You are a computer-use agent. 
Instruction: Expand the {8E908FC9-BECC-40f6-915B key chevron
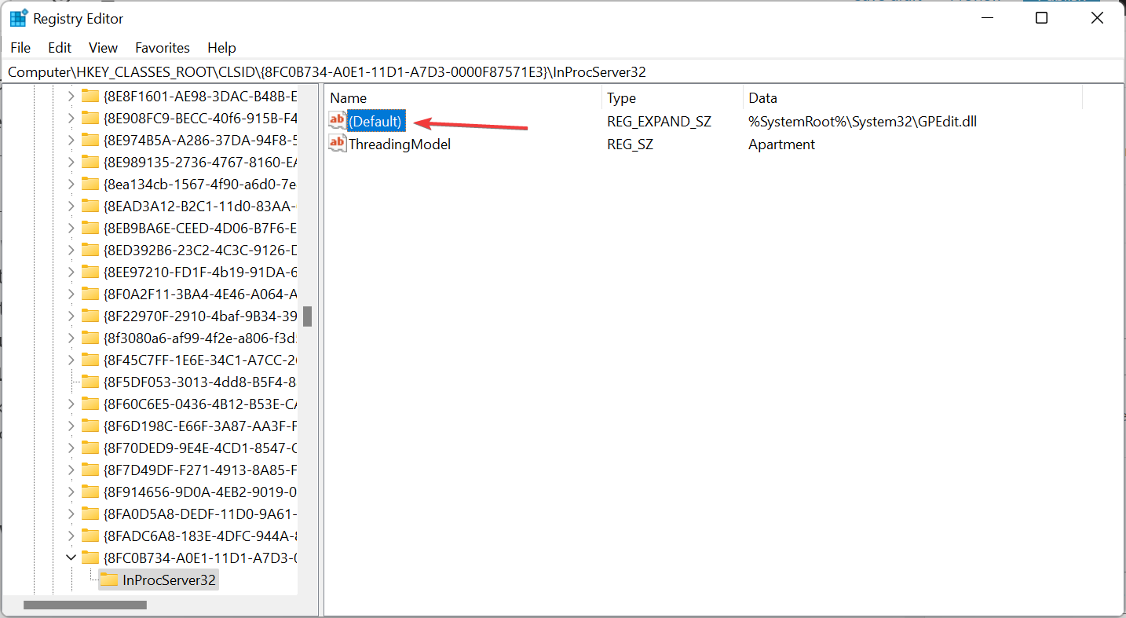pyautogui.click(x=71, y=119)
